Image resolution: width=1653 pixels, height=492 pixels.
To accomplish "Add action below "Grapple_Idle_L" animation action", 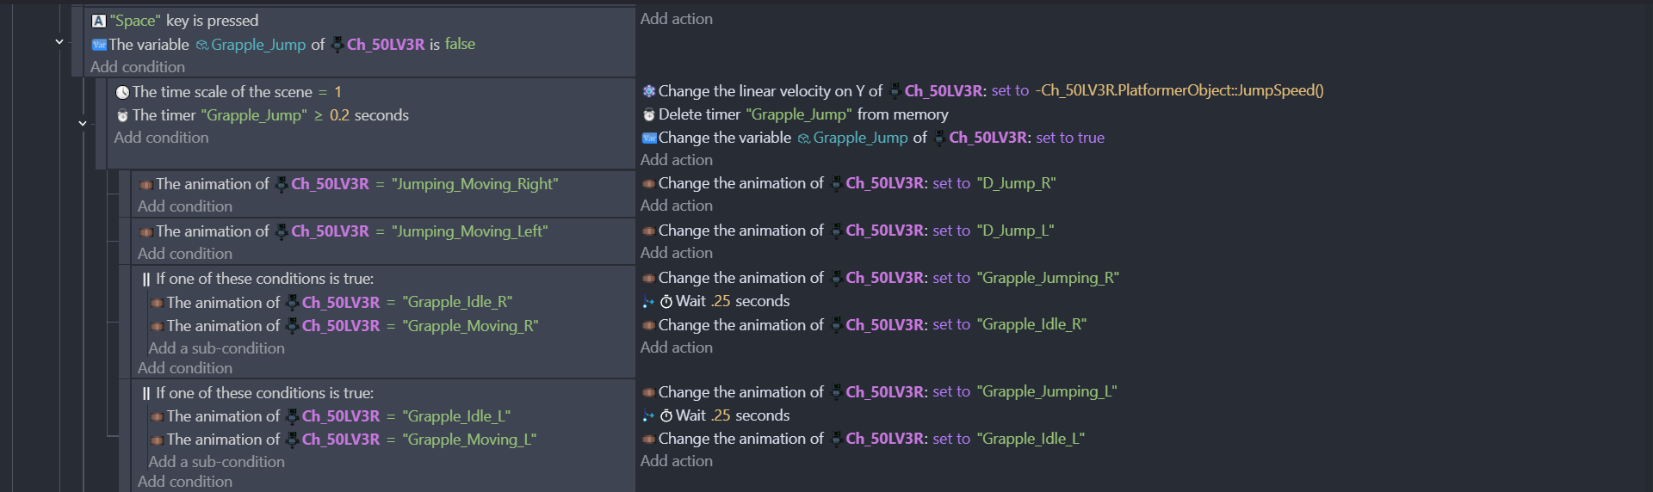I will pyautogui.click(x=677, y=461).
